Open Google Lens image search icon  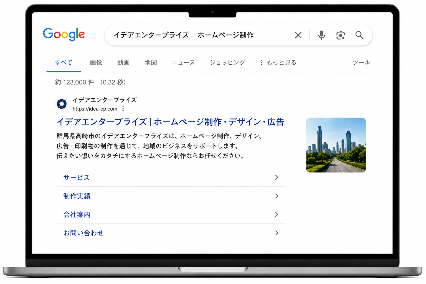tap(341, 35)
